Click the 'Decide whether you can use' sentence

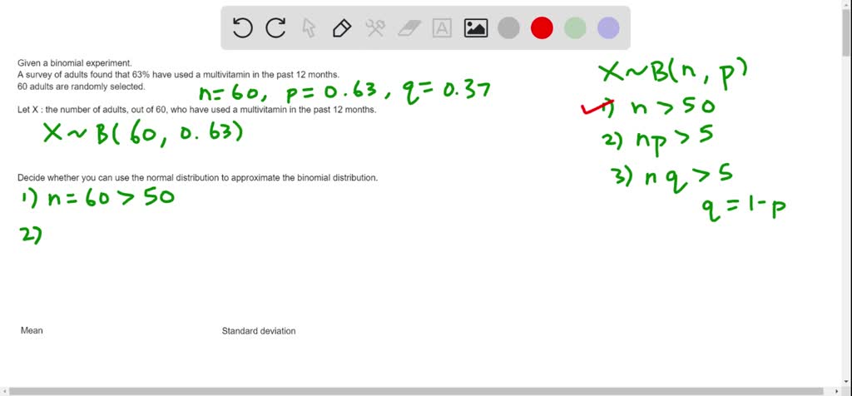[197, 178]
